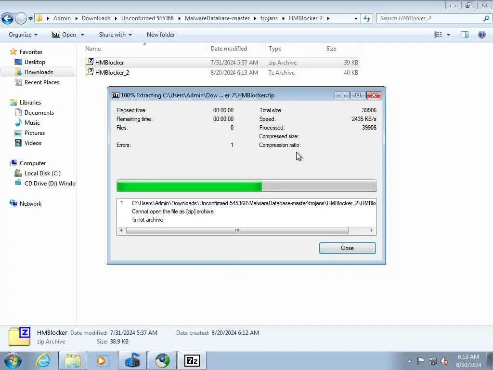This screenshot has width=493, height=370.
Task: Open Windows Media Player from taskbar
Action: pyautogui.click(x=102, y=360)
